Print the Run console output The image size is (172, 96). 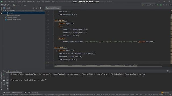coord(7,86)
